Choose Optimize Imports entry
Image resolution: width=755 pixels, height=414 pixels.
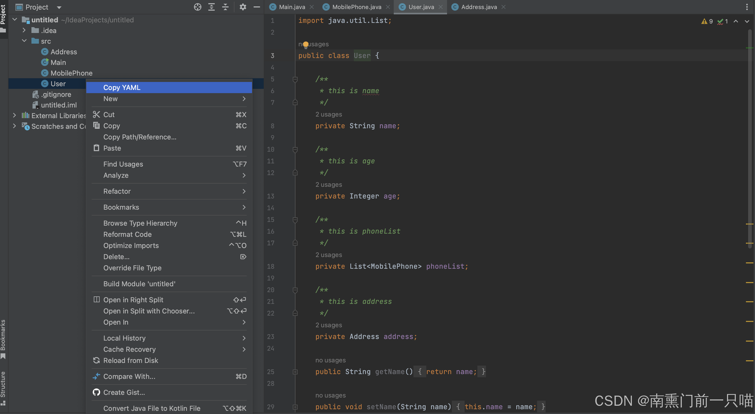[x=169, y=245]
